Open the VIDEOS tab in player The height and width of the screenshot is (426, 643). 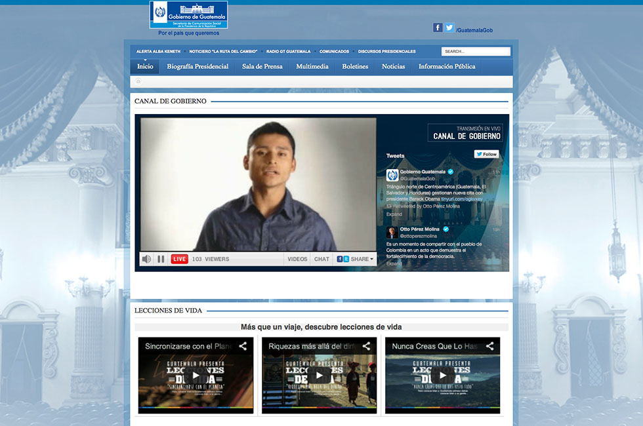[297, 259]
